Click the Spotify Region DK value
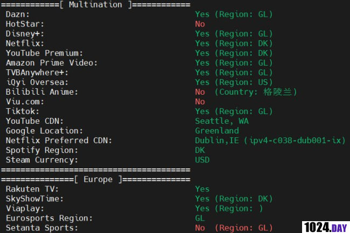 [x=200, y=150]
